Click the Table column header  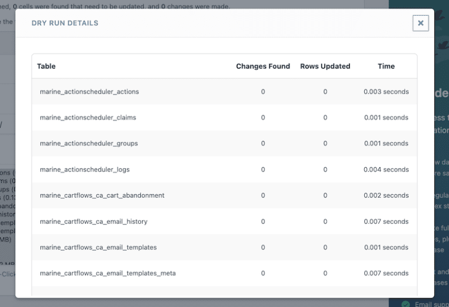coord(46,66)
